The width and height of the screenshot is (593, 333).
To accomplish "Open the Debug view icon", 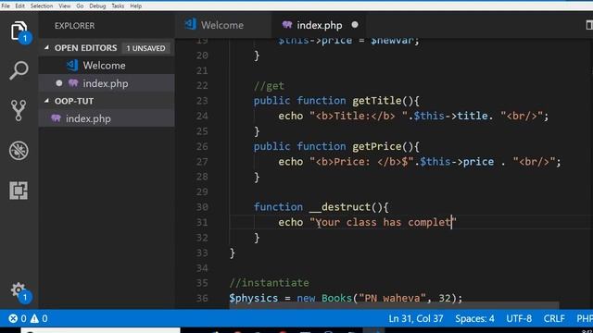I will pyautogui.click(x=19, y=150).
